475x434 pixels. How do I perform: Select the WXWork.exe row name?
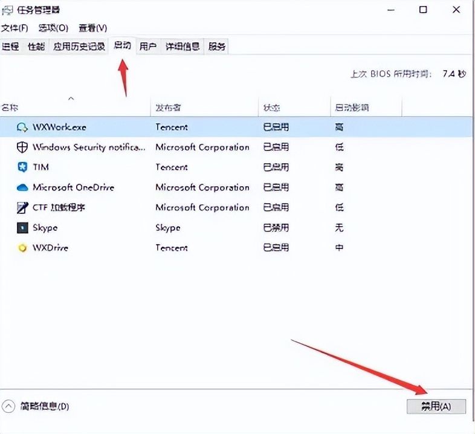(59, 127)
